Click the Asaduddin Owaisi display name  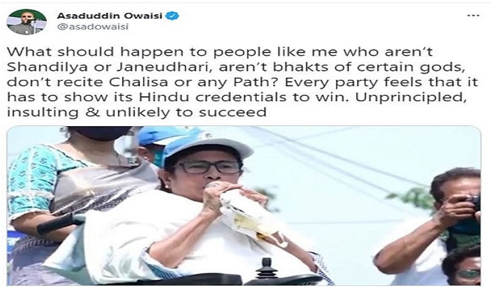pos(109,16)
